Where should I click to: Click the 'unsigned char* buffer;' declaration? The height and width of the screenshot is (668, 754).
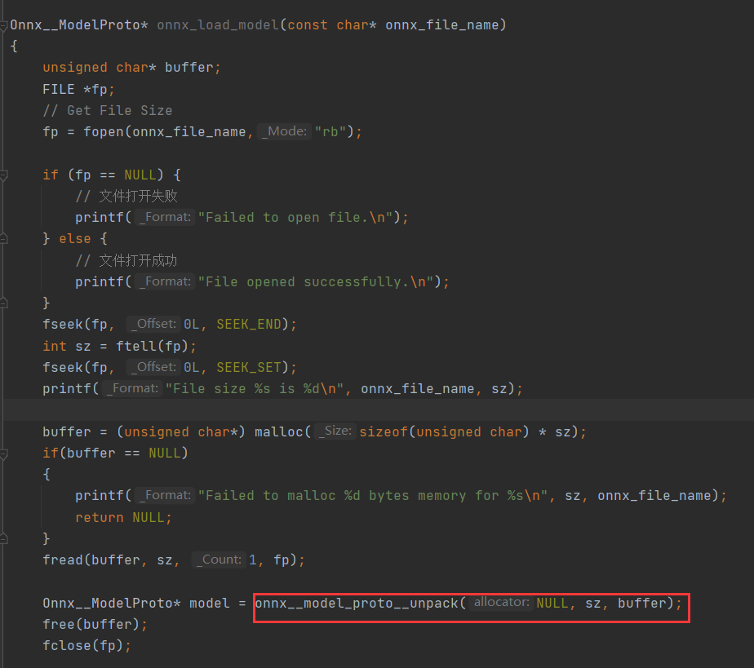tap(131, 67)
